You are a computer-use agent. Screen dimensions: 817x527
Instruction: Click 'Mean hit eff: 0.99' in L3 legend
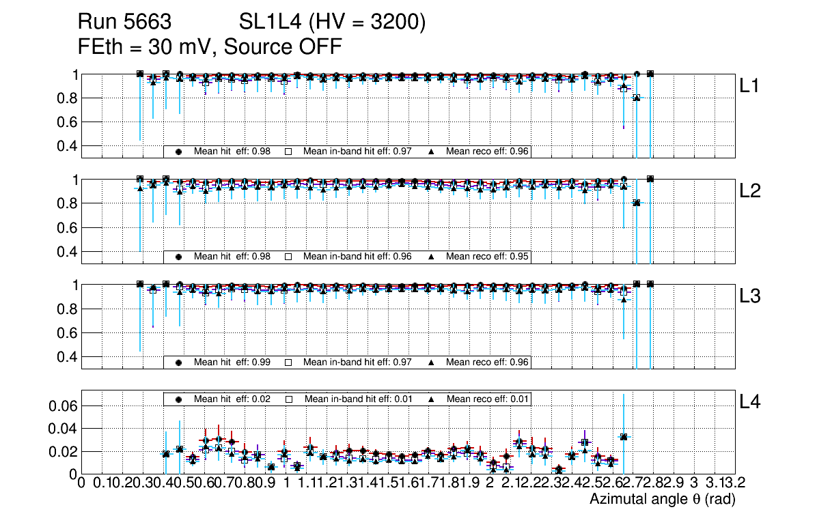[232, 362]
